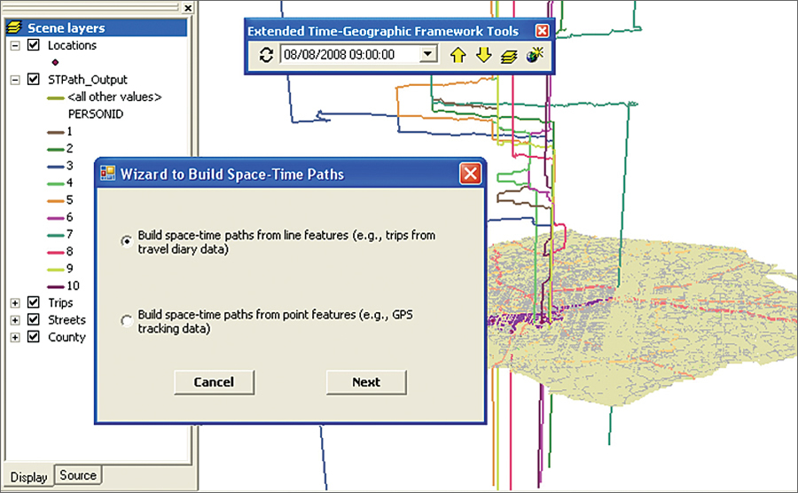Click the dark purple line swatch for person 10

coord(56,286)
